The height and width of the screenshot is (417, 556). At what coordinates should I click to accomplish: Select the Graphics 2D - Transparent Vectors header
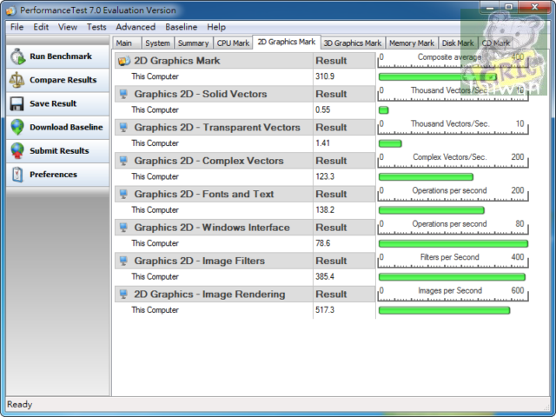pyautogui.click(x=217, y=128)
